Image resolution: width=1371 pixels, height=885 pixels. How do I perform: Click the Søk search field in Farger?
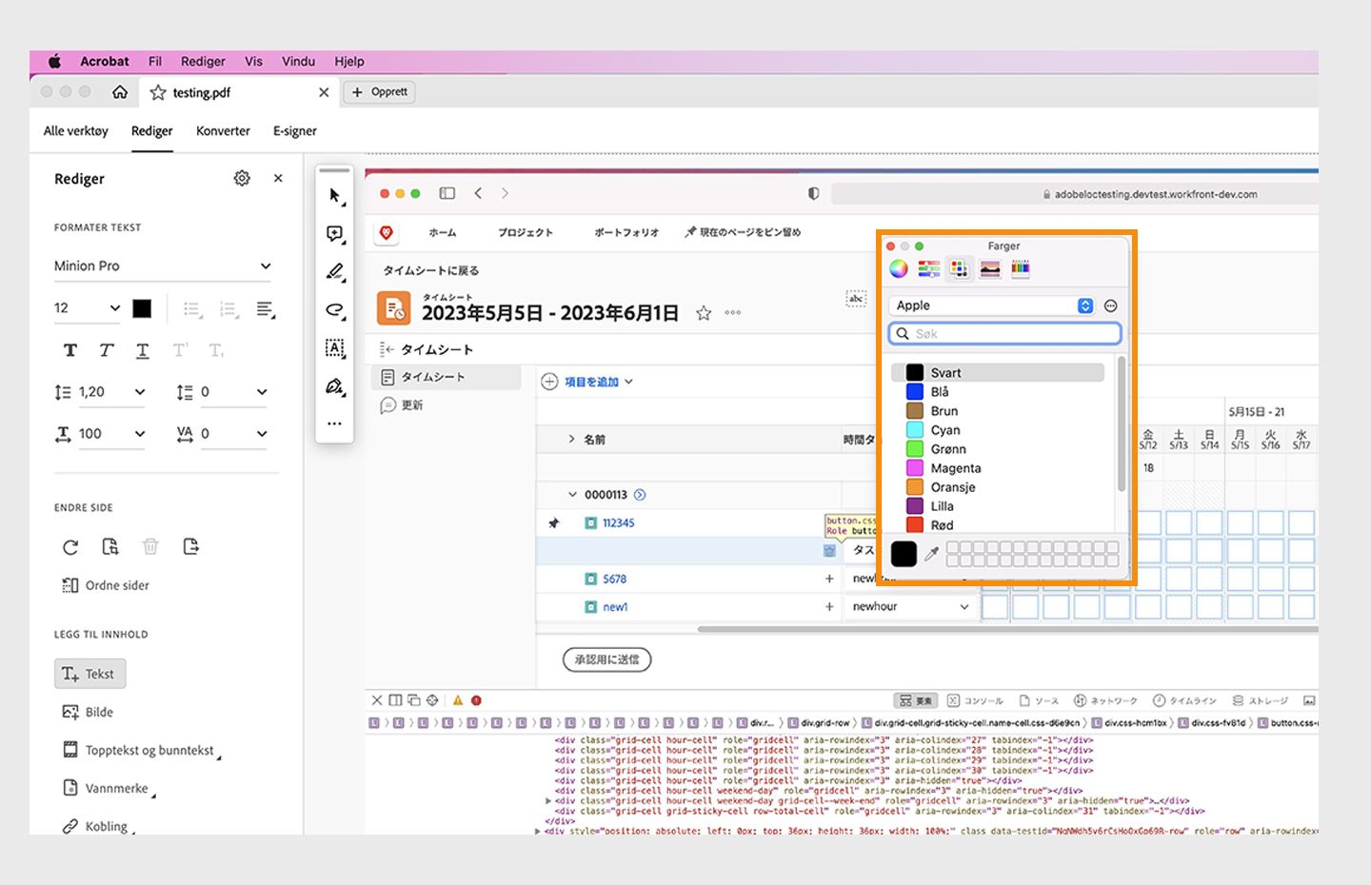coord(1003,333)
